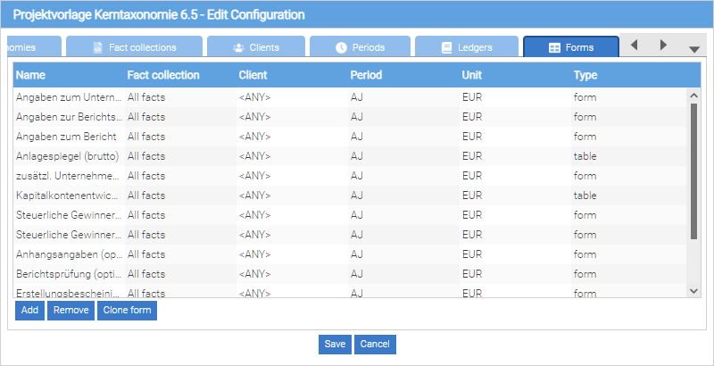Cancel the edit configuration dialog
Screen dimensions: 714x366
click(375, 345)
